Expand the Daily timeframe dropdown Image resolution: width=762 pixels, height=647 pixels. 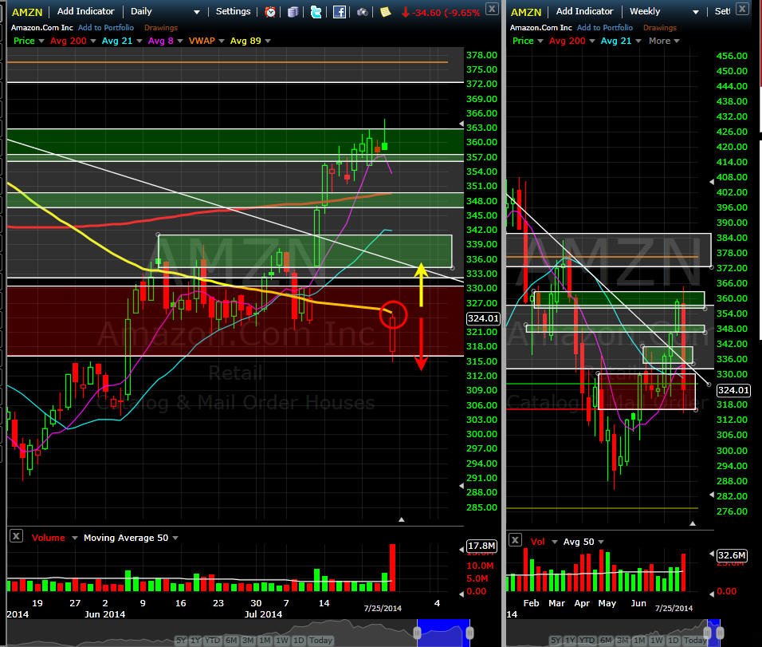(x=165, y=12)
